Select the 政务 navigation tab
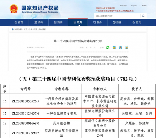This screenshot has width=156, height=138. (78, 22)
